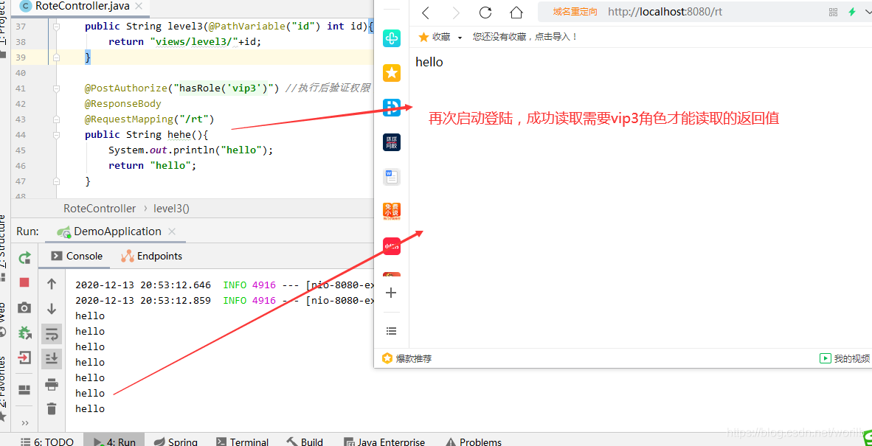Viewport: 872px width, 446px height.
Task: Open 我的视频 in browser status bar
Action: (x=845, y=358)
